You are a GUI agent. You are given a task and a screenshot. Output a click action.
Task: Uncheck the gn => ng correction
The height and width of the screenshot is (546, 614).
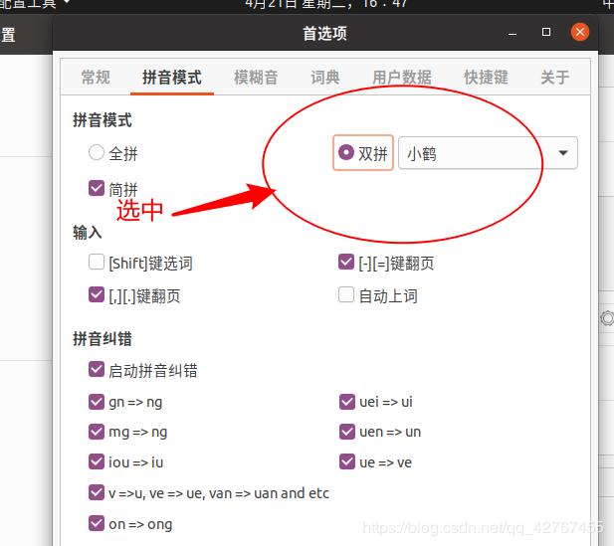[97, 402]
